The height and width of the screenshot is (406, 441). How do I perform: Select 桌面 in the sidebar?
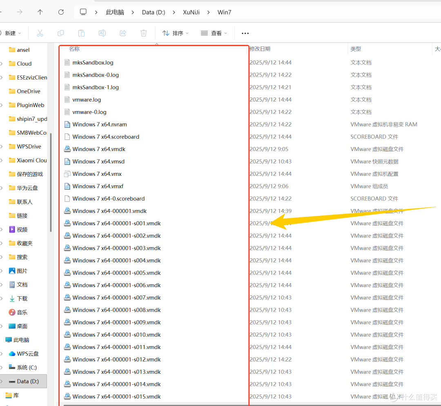[x=22, y=326]
